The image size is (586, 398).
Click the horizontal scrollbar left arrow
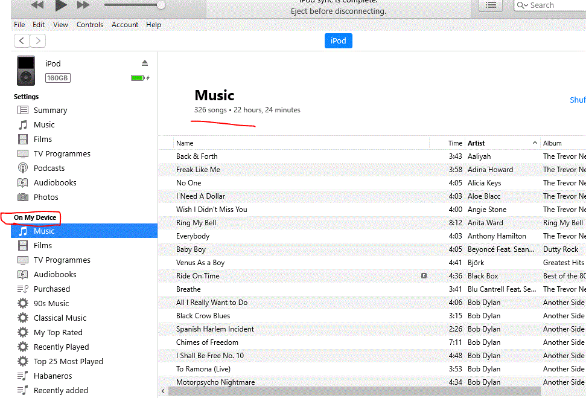coord(163,391)
